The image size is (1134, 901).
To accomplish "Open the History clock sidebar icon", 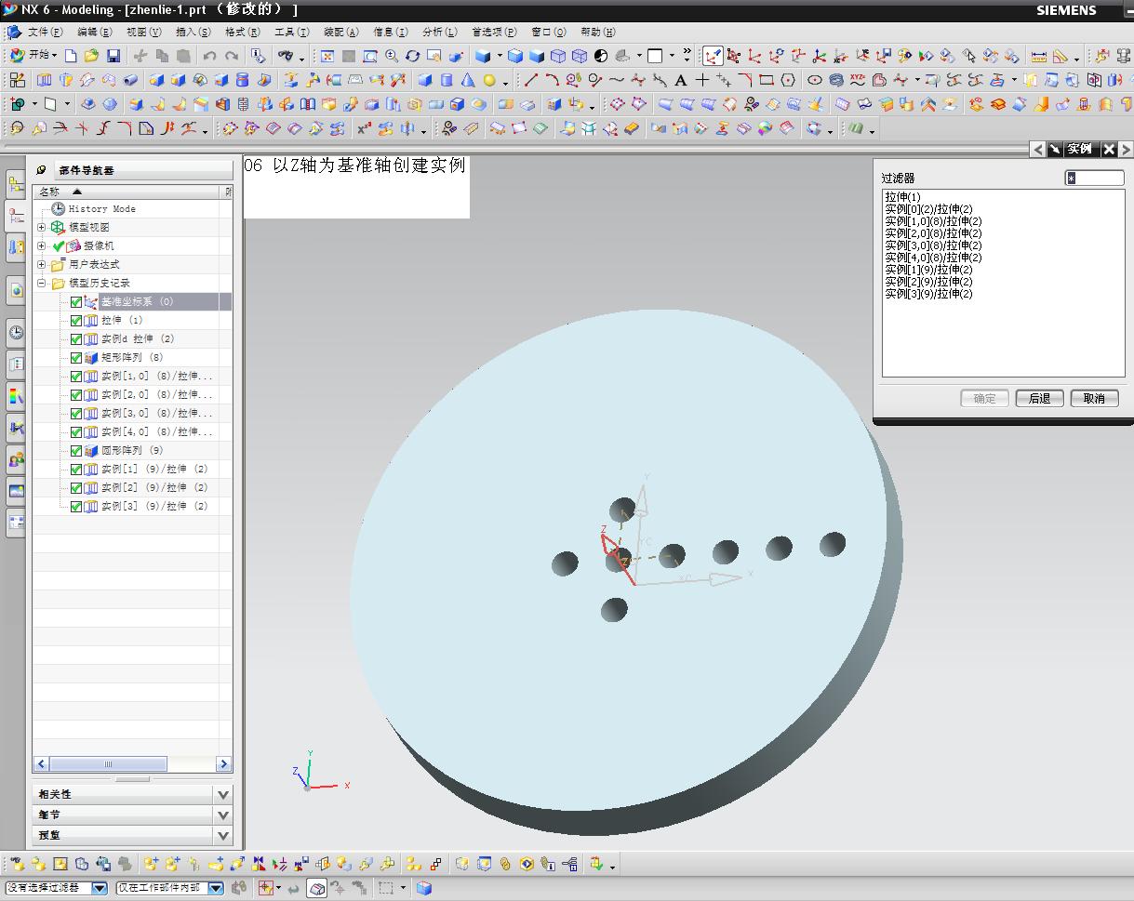I will [16, 333].
